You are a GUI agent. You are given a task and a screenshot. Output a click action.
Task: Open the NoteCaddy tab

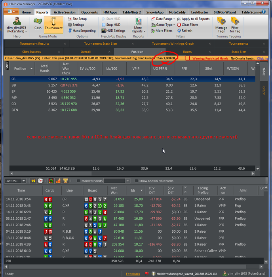click(177, 12)
